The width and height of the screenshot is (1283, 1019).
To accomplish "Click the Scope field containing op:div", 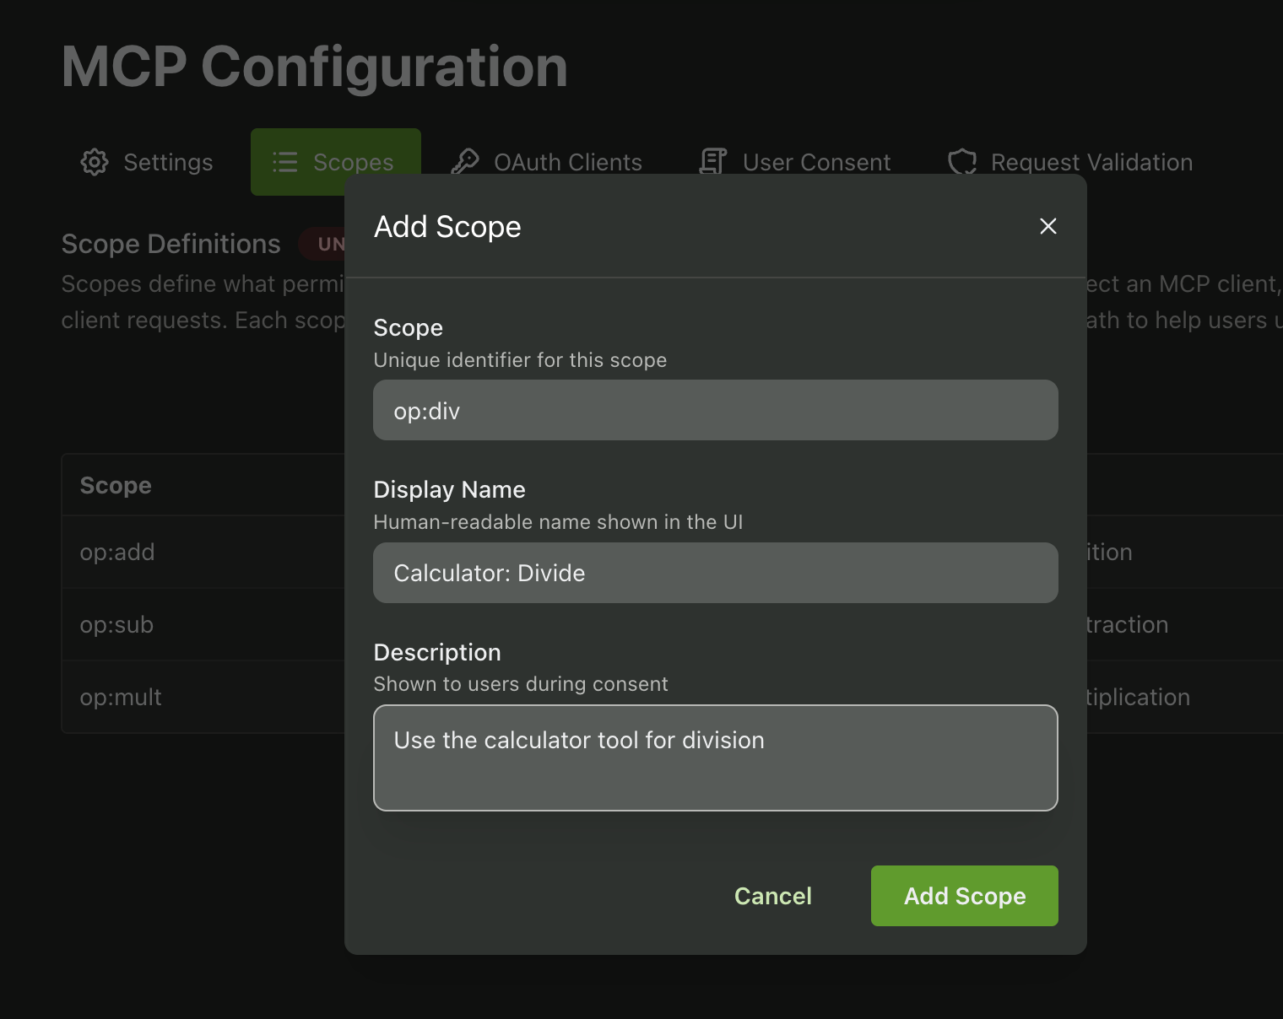I will tap(715, 410).
